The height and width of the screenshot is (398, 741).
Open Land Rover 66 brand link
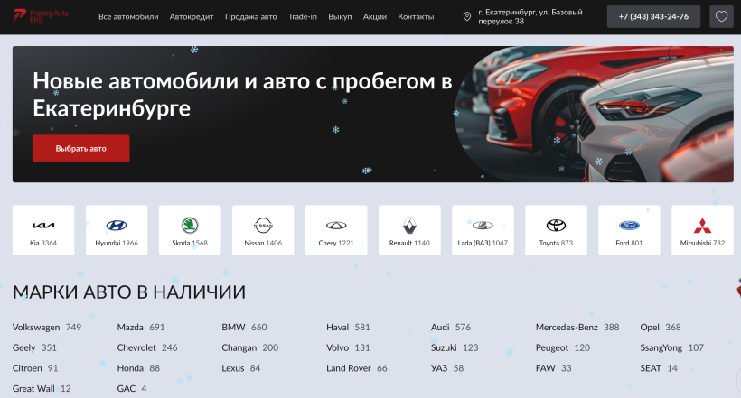357,368
